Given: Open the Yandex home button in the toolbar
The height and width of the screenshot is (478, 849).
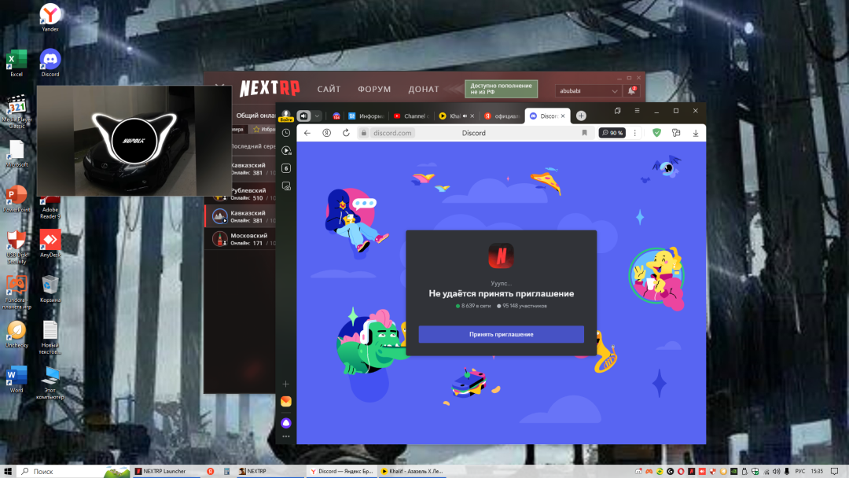Looking at the screenshot, I should click(x=326, y=133).
